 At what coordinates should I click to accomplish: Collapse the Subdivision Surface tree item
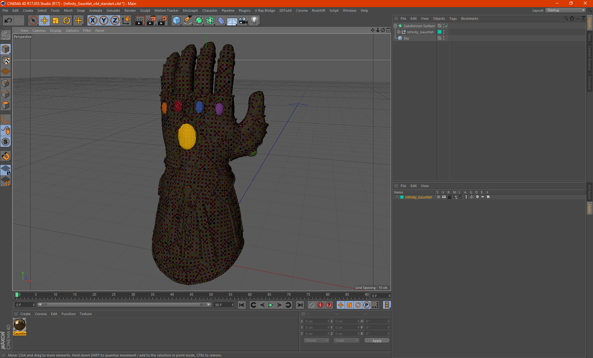(395, 26)
